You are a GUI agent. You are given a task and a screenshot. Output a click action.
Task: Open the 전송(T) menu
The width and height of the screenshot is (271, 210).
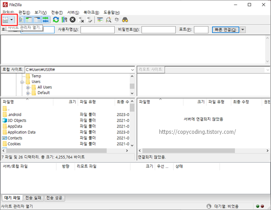(x=57, y=13)
